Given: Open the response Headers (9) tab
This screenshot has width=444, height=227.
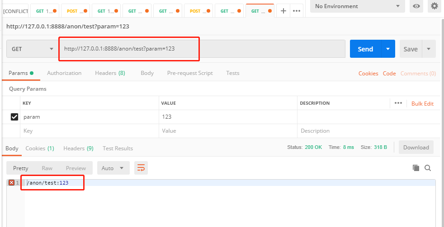Looking at the screenshot, I should click(x=78, y=148).
